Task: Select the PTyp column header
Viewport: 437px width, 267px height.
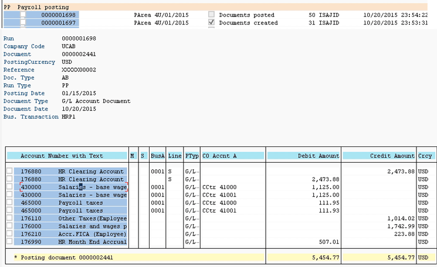Action: click(192, 156)
